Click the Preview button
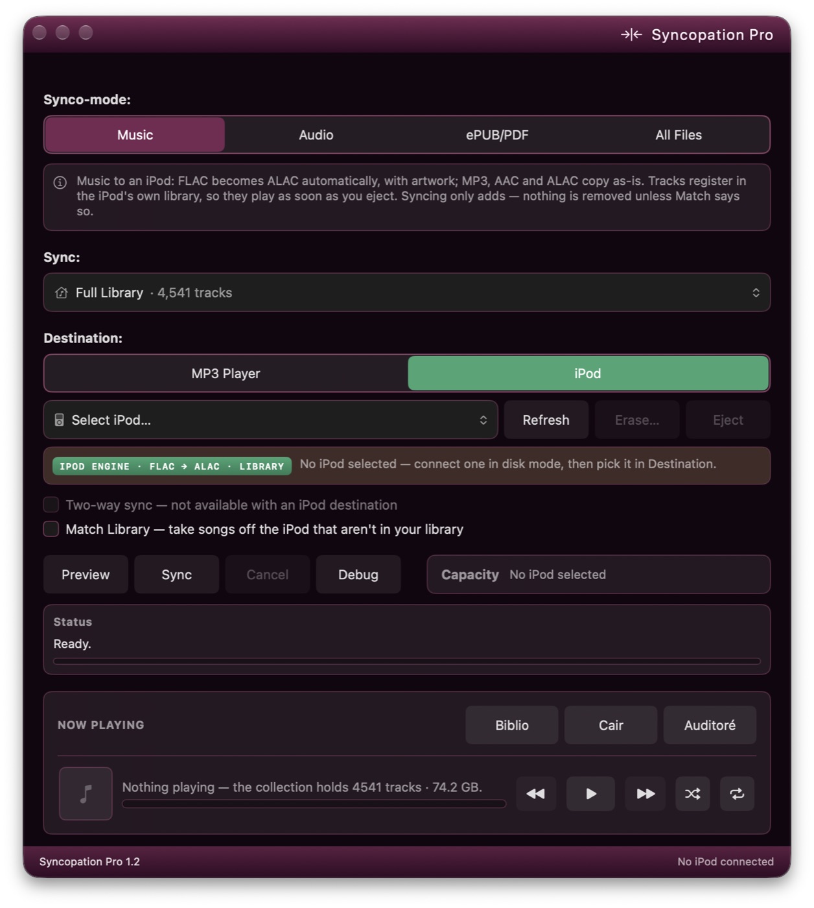The height and width of the screenshot is (908, 814). pyautogui.click(x=86, y=575)
